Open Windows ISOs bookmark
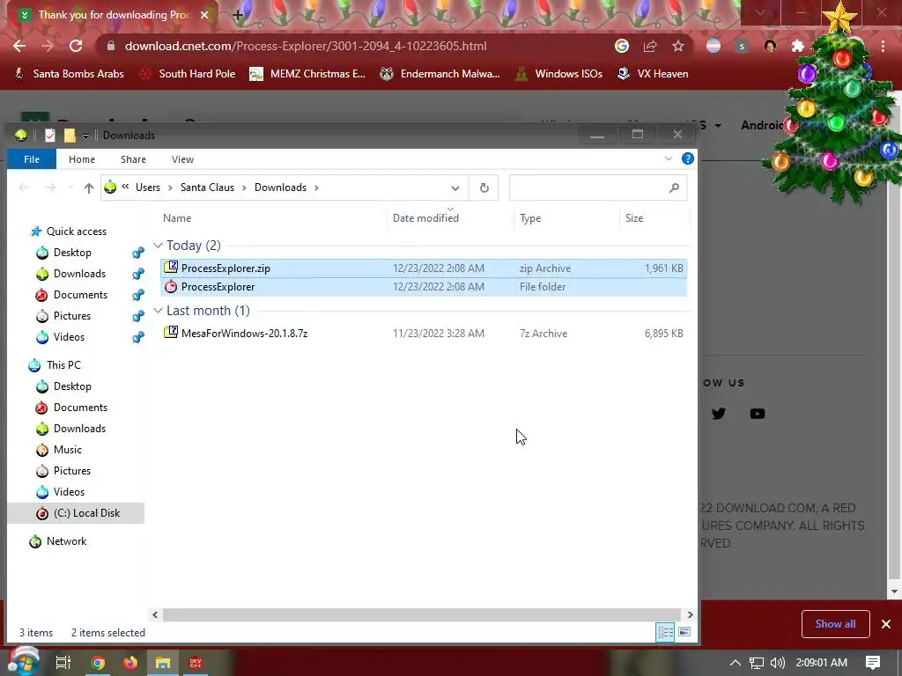902x676 pixels. [x=558, y=74]
